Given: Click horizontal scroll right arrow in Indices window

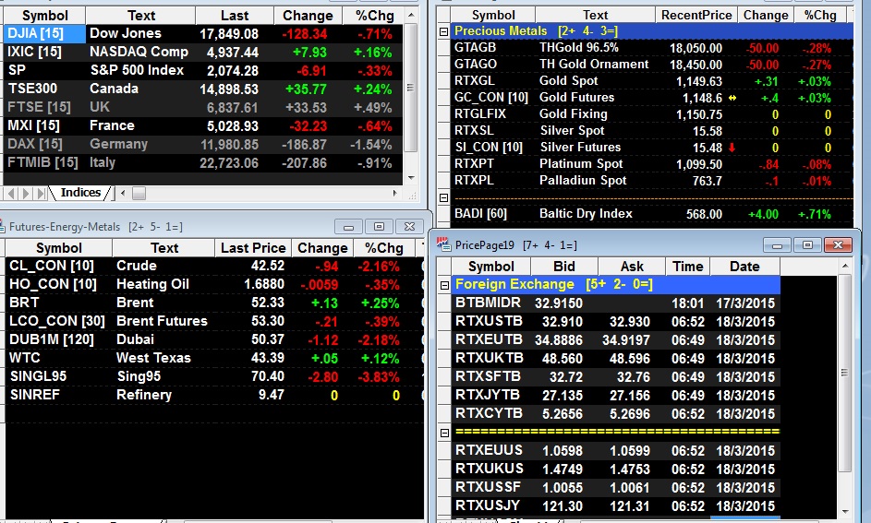Looking at the screenshot, I should 395,193.
